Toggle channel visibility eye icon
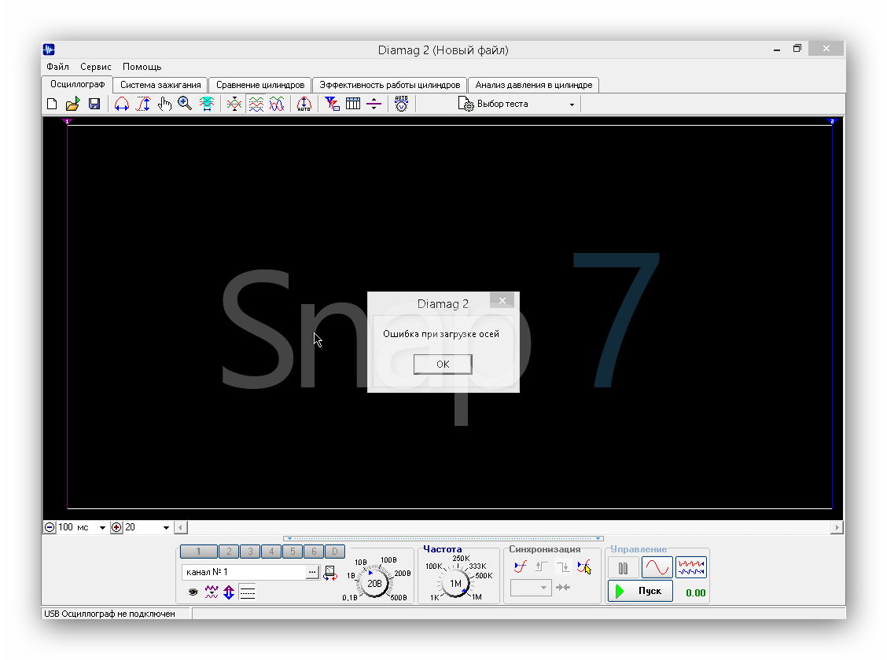This screenshot has height=660, width=887. click(x=193, y=592)
